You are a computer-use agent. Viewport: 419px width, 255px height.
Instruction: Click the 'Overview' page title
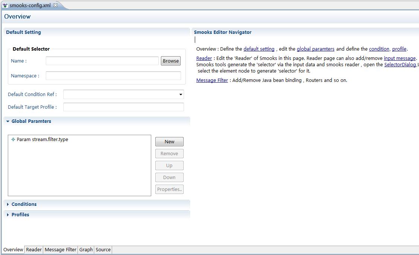coord(18,16)
